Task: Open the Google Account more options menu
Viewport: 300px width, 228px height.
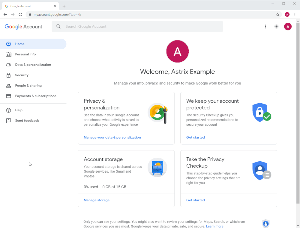Action: (x=265, y=27)
